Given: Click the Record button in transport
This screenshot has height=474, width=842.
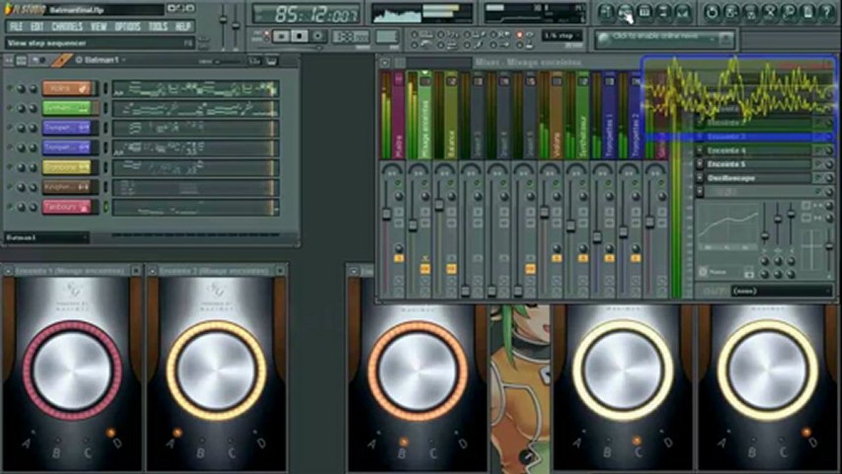Looking at the screenshot, I should 318,36.
